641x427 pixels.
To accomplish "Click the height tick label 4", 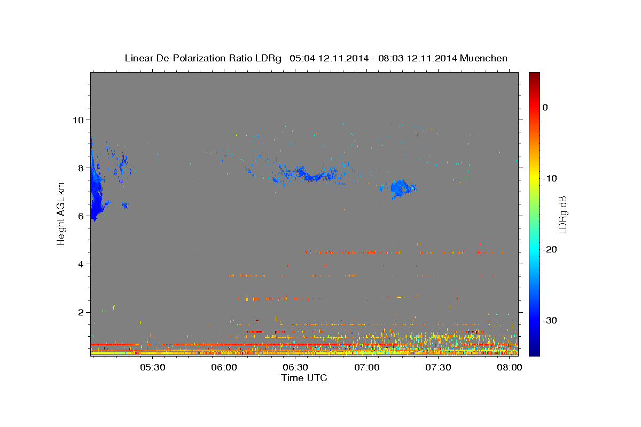I will coord(80,264).
